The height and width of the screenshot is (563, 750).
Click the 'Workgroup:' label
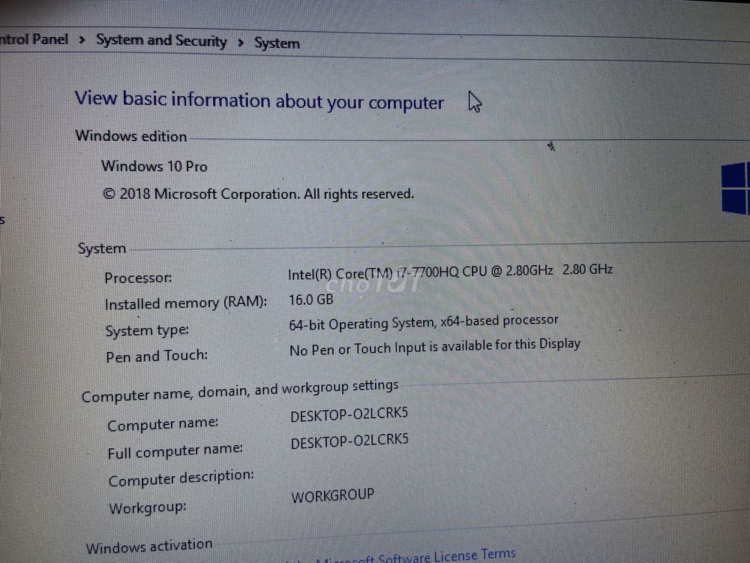(148, 507)
